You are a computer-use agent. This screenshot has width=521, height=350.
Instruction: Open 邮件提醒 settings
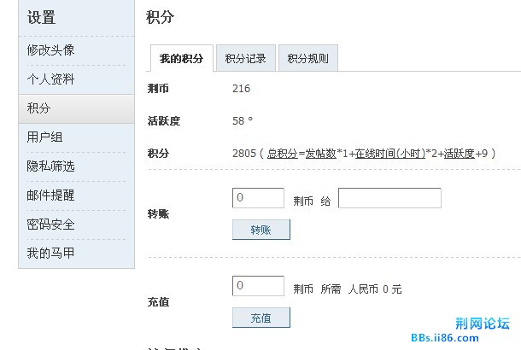(50, 195)
